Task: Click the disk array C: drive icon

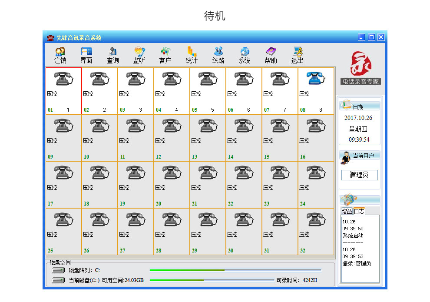Action: pos(58,270)
